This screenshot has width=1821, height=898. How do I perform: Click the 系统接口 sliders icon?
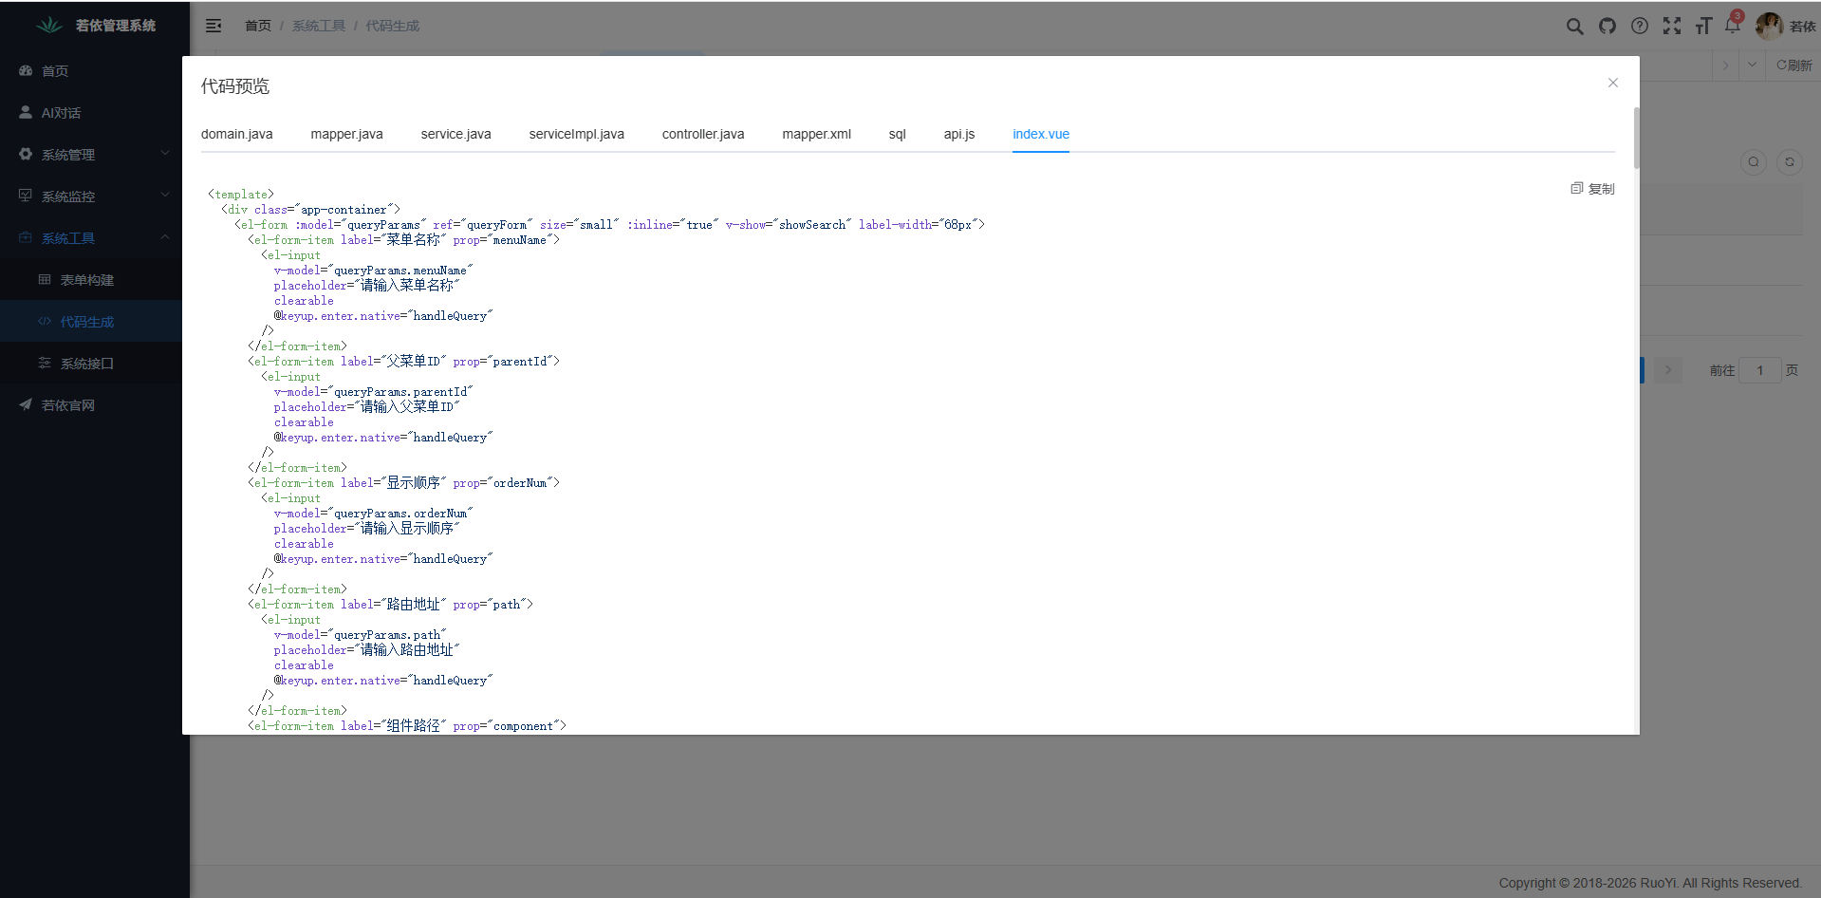coord(45,363)
